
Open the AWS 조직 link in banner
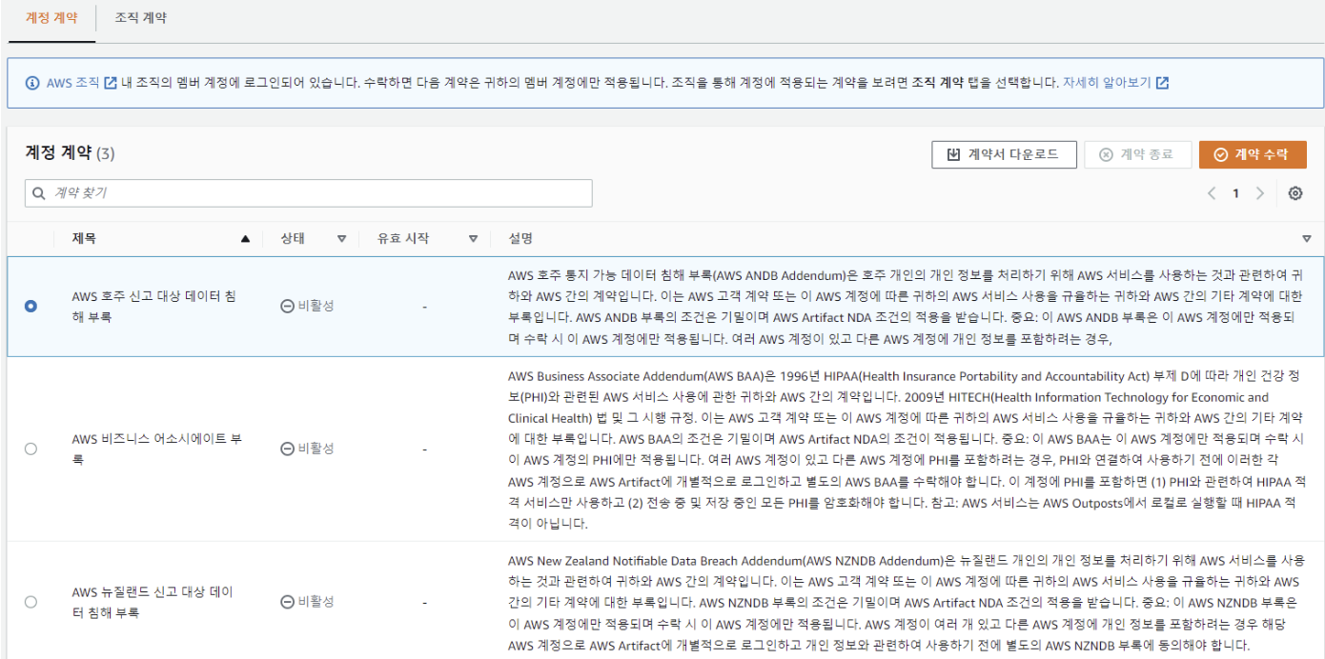(73, 83)
